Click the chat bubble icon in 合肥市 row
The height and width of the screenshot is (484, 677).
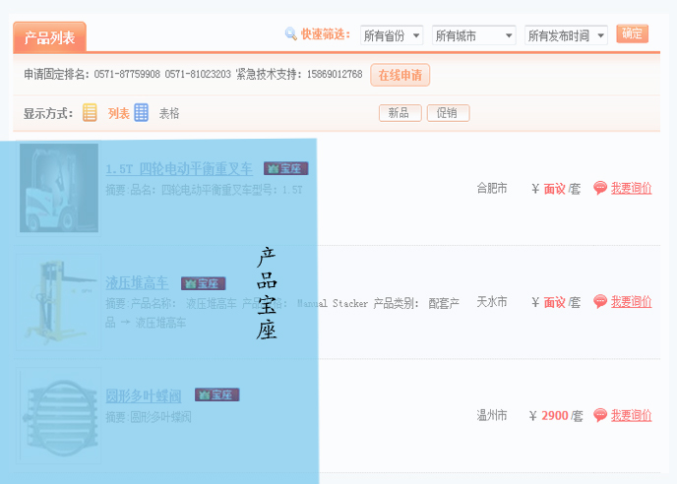pos(600,189)
